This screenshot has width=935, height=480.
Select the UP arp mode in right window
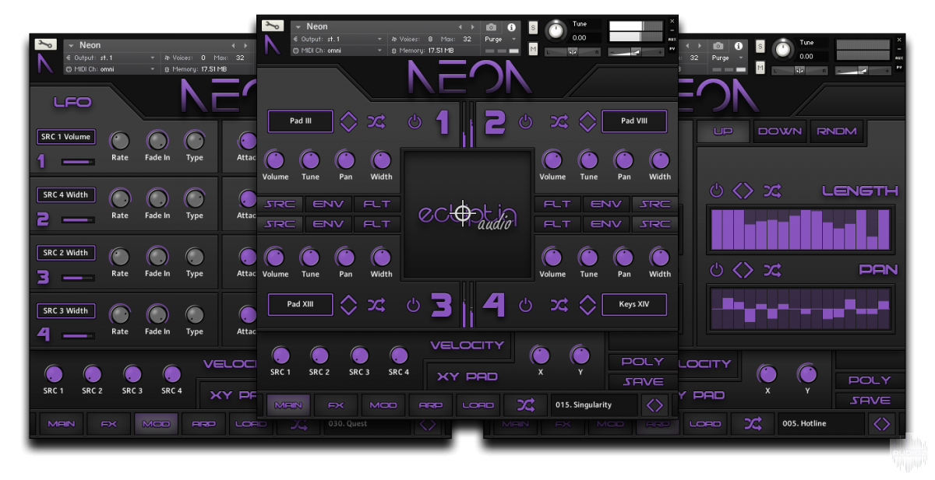[723, 131]
